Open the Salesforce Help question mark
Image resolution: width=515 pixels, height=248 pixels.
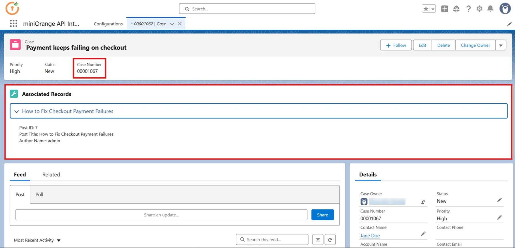468,9
